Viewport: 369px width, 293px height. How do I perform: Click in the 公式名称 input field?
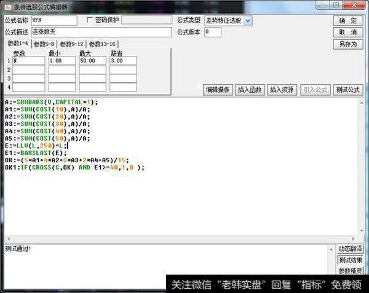(x=54, y=20)
